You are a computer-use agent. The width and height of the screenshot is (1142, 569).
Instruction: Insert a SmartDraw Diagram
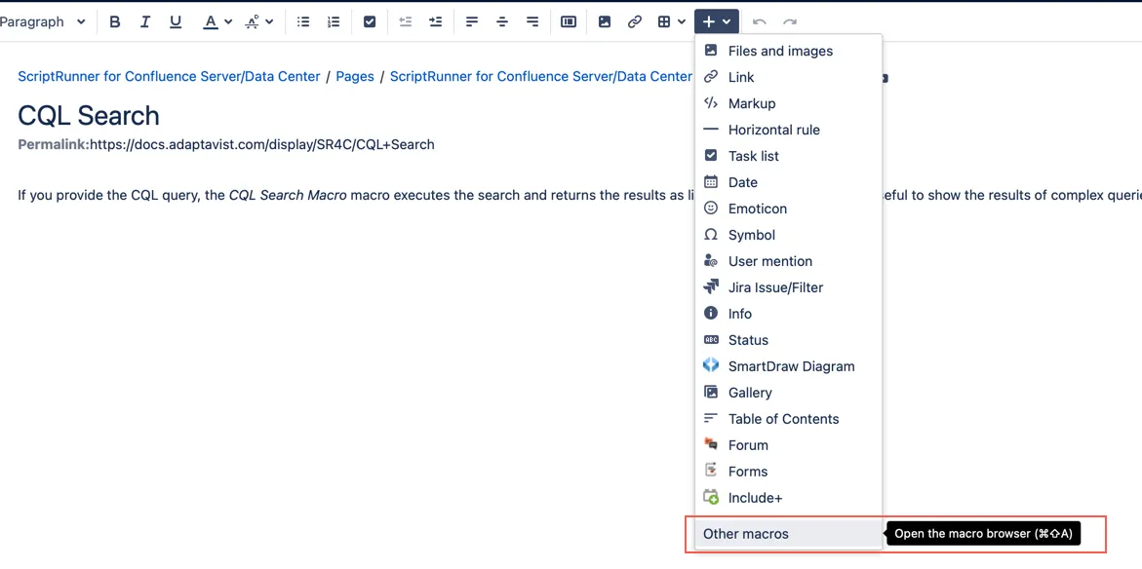coord(789,366)
